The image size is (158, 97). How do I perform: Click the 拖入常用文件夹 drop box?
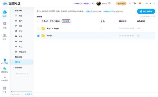tap(21, 74)
